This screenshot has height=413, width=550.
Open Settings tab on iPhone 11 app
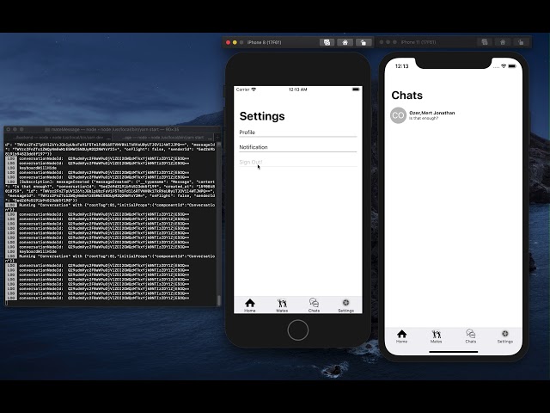[x=504, y=336]
